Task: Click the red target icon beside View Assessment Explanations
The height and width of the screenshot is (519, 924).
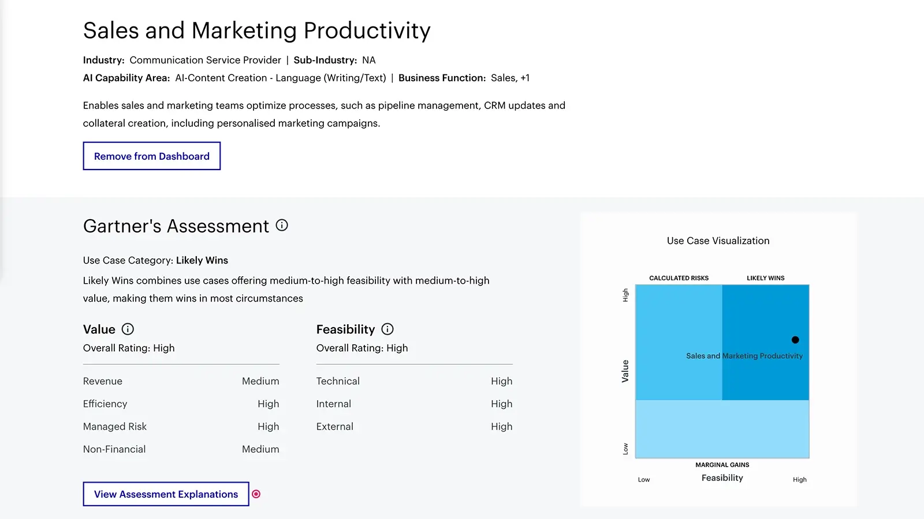Action: [x=256, y=494]
